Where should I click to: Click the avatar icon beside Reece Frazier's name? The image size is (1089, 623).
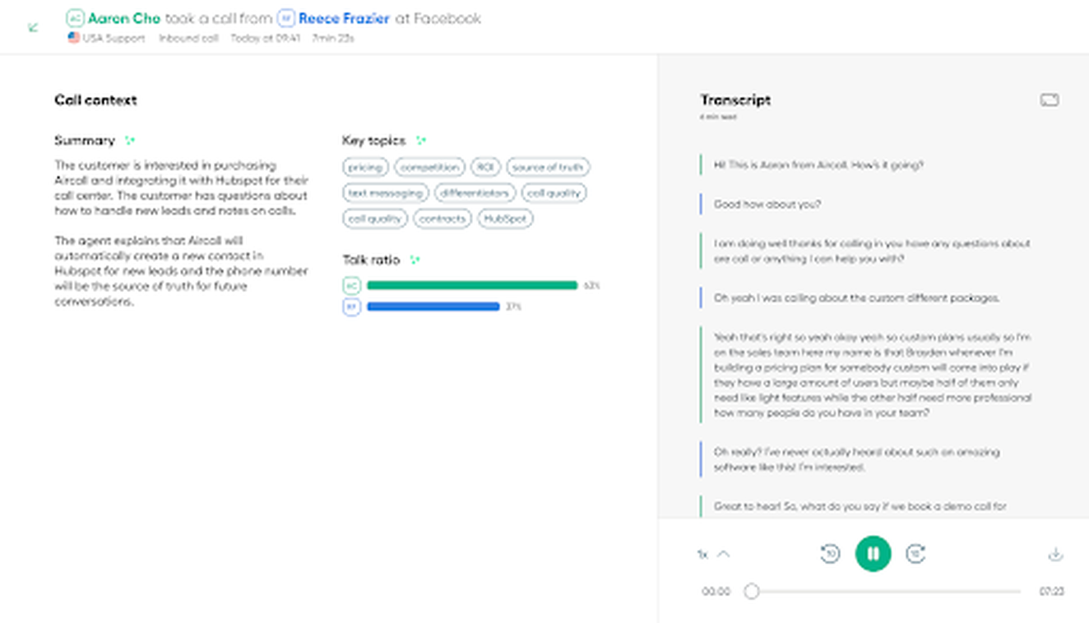point(286,18)
